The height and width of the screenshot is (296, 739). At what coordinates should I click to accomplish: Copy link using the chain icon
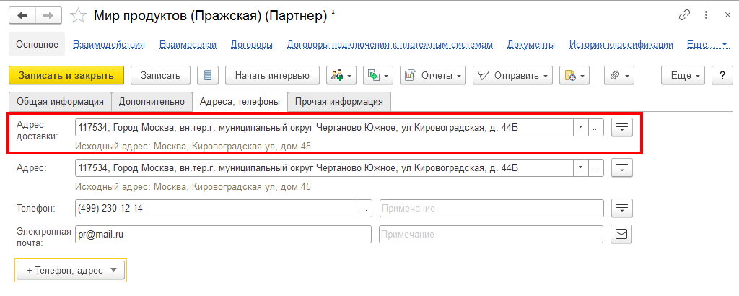tap(684, 15)
